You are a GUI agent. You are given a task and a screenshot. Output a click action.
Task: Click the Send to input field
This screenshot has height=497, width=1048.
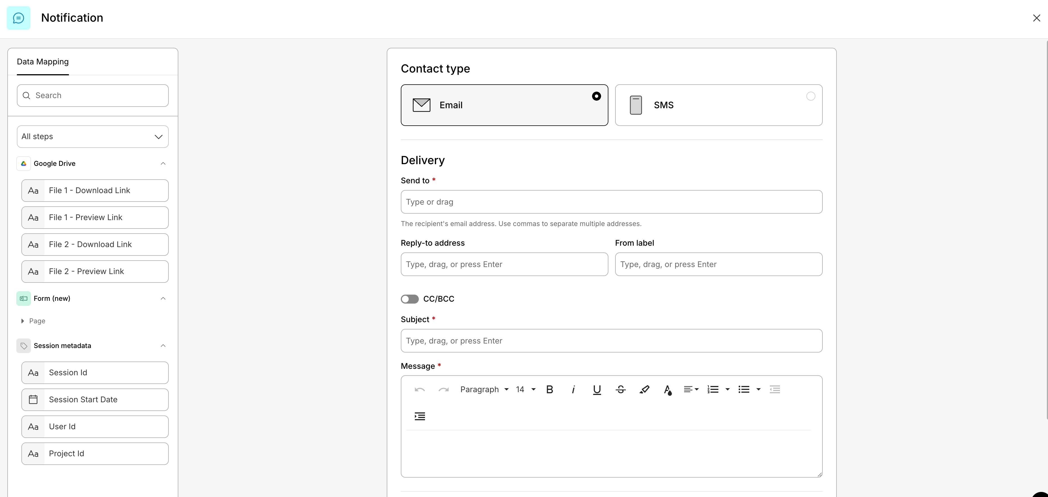(x=611, y=202)
